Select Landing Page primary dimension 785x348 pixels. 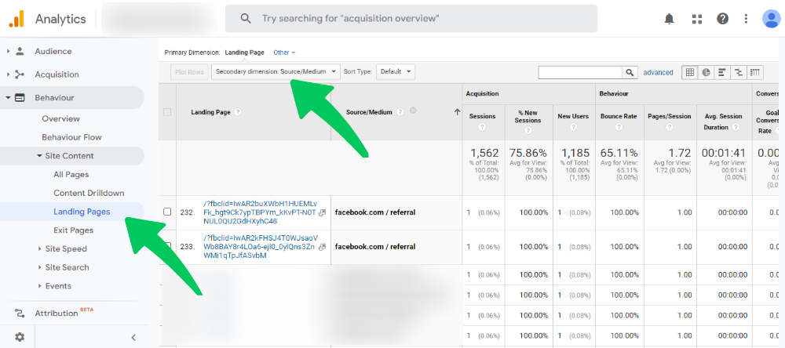coord(244,52)
